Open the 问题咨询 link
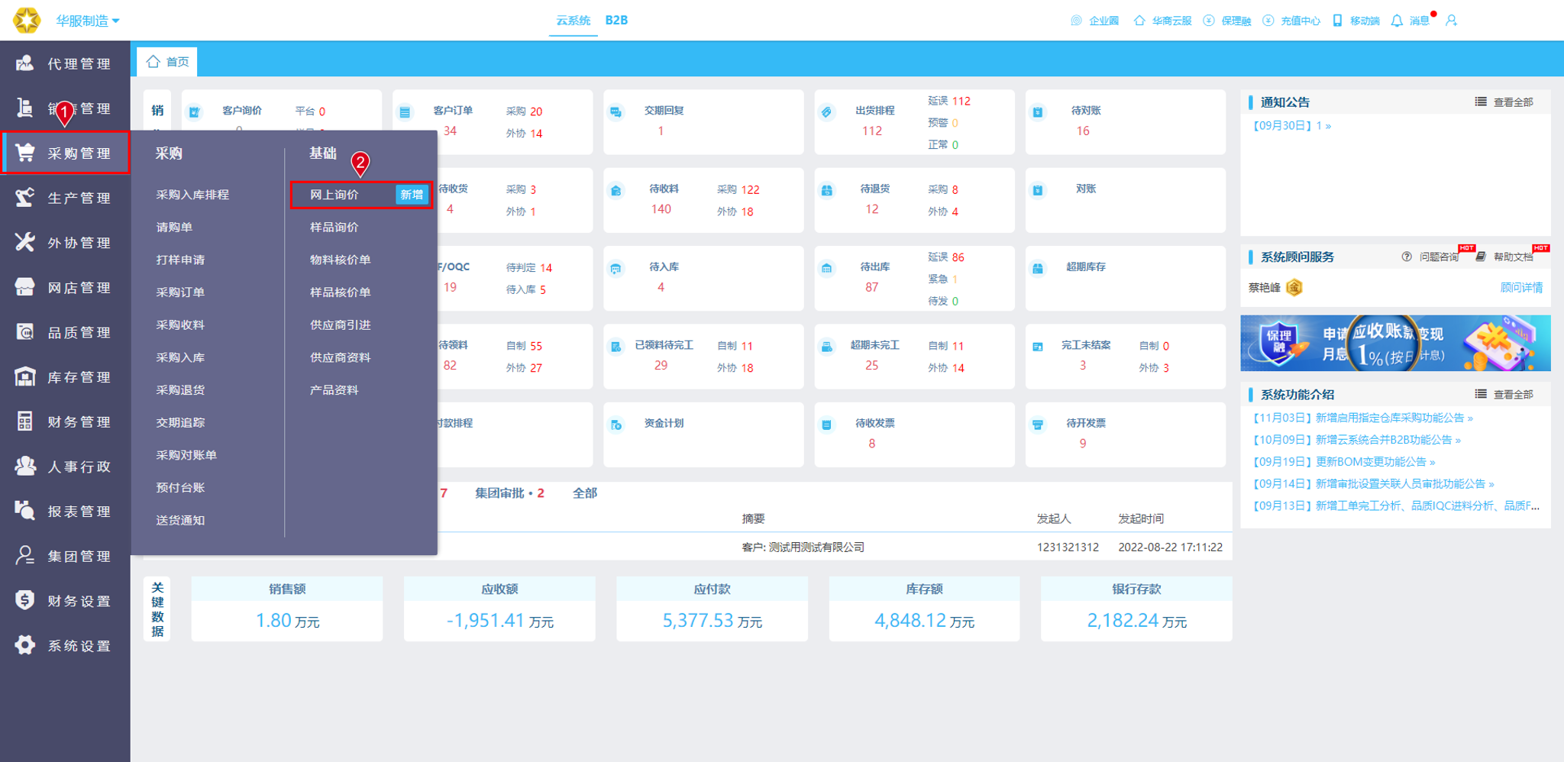This screenshot has width=1564, height=762. click(1431, 257)
